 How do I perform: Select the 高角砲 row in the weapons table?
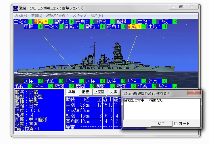click(x=93, y=121)
